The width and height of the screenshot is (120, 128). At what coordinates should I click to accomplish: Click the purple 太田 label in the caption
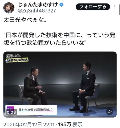[x=10, y=108]
